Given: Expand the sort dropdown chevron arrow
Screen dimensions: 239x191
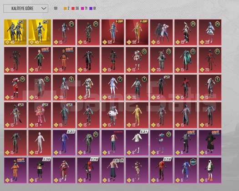Looking at the screenshot, I should (x=44, y=8).
